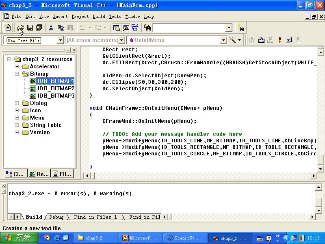Open the Project menu
This screenshot has height=244, width=325.
[80, 17]
